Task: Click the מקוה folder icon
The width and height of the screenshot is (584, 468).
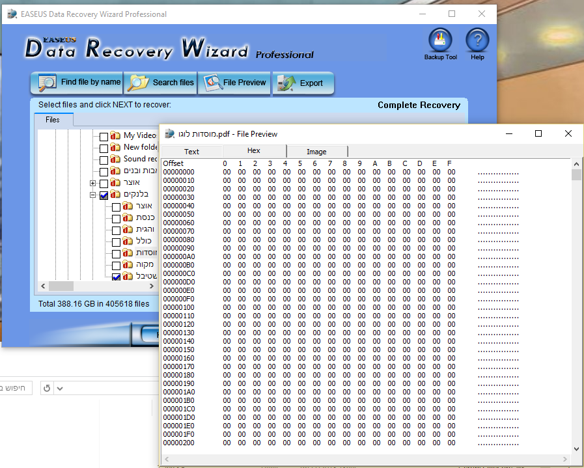Action: click(128, 264)
